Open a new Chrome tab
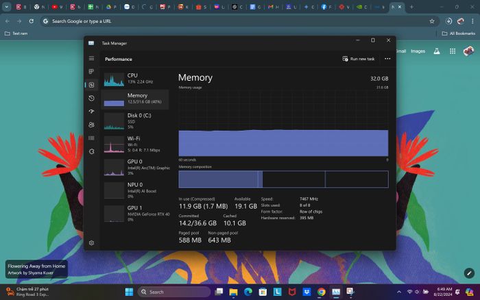The height and width of the screenshot is (300, 480). point(411,7)
